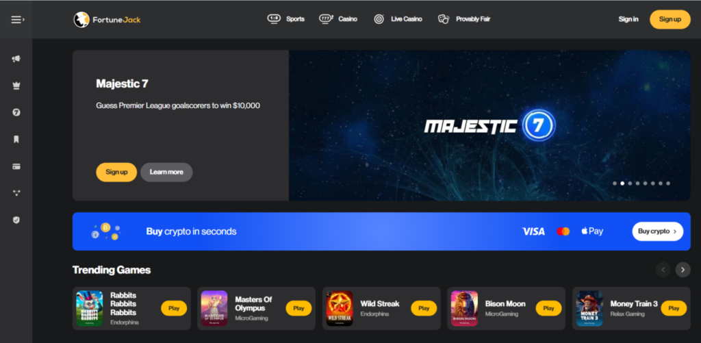Open the circled 7 sidebar icon
Image resolution: width=701 pixels, height=343 pixels.
tap(16, 112)
